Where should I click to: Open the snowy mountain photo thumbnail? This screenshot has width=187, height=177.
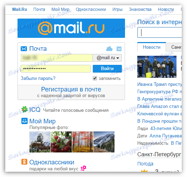(104, 142)
